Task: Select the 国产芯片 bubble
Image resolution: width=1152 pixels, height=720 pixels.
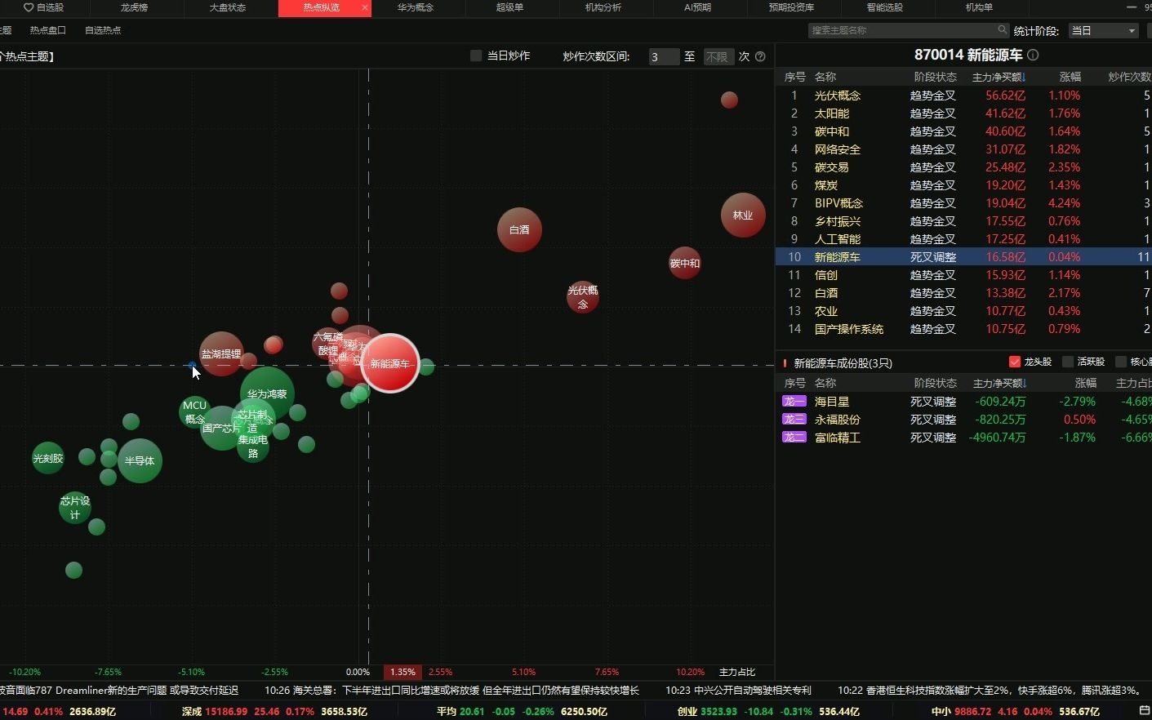Action: 221,428
